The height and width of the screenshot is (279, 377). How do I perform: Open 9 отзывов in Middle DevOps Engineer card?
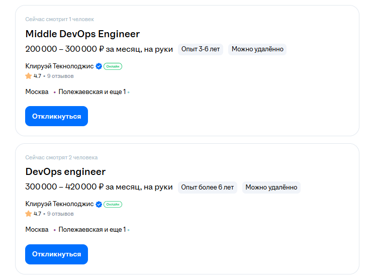(60, 76)
